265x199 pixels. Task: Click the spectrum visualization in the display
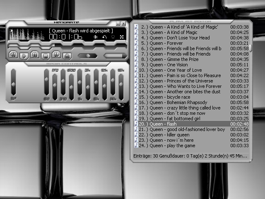tap(27, 34)
